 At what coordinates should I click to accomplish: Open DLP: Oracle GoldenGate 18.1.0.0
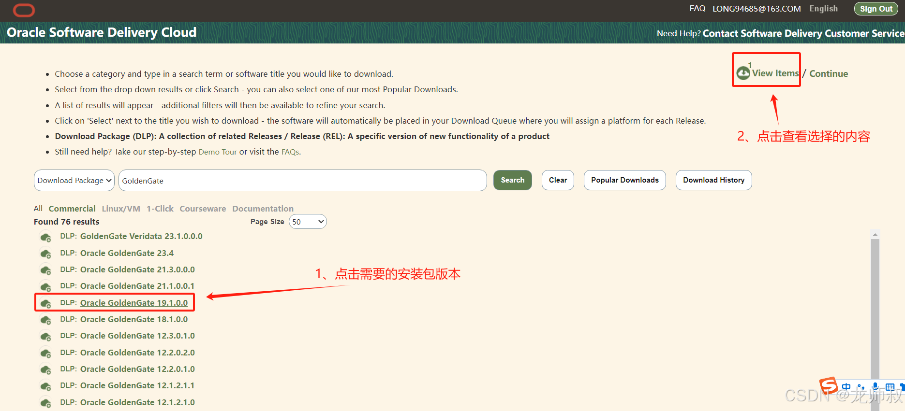pyautogui.click(x=134, y=319)
